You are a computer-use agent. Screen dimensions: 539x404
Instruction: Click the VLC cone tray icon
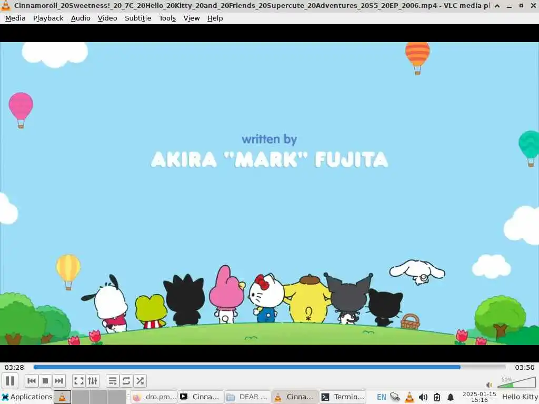coord(410,397)
